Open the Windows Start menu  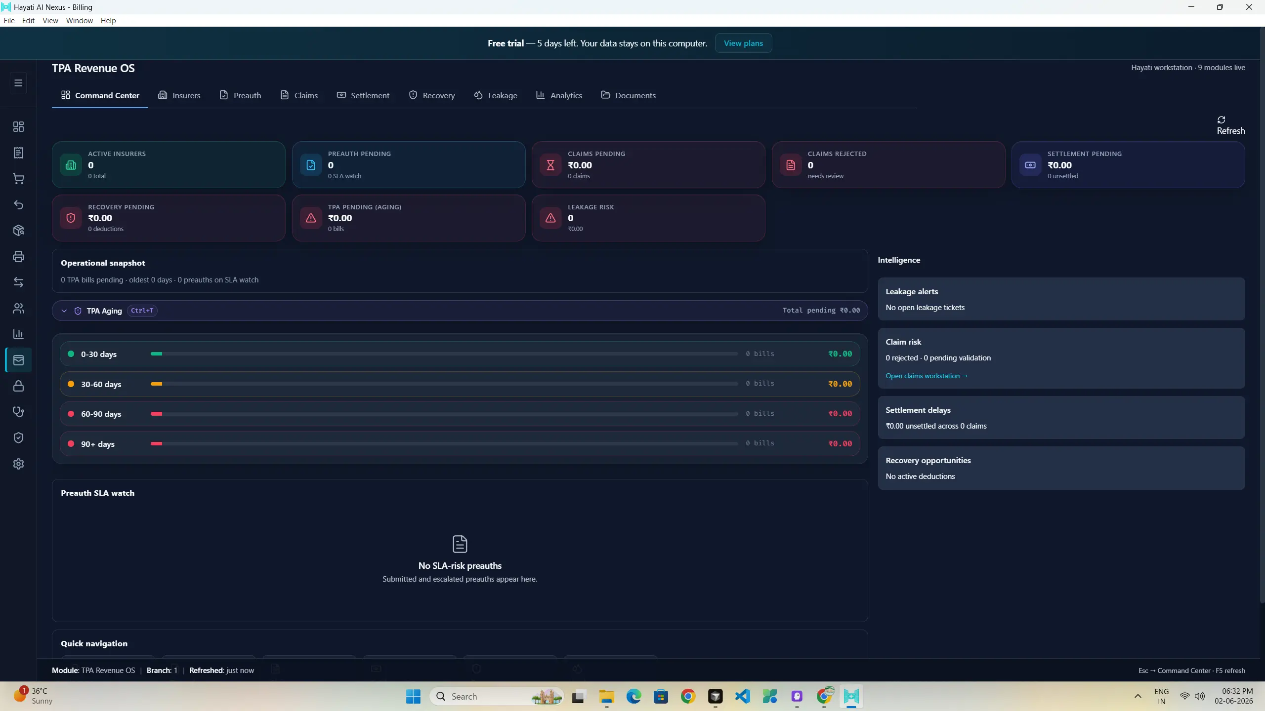point(413,696)
